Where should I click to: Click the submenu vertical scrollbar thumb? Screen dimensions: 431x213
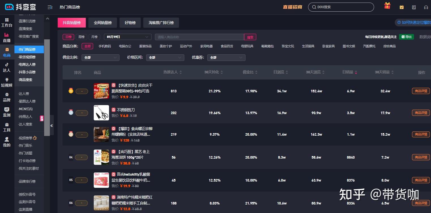47,87
